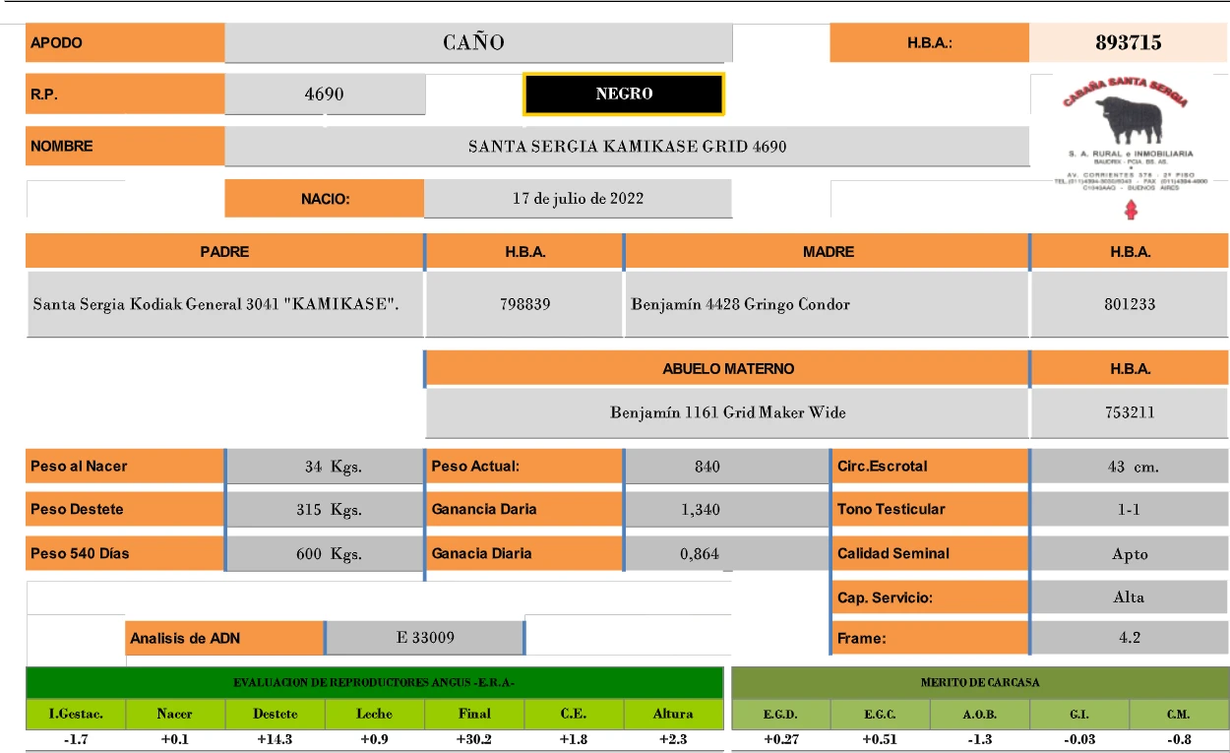This screenshot has height=753, width=1230.
Task: Select Destete value +14.3
Action: coord(275,740)
